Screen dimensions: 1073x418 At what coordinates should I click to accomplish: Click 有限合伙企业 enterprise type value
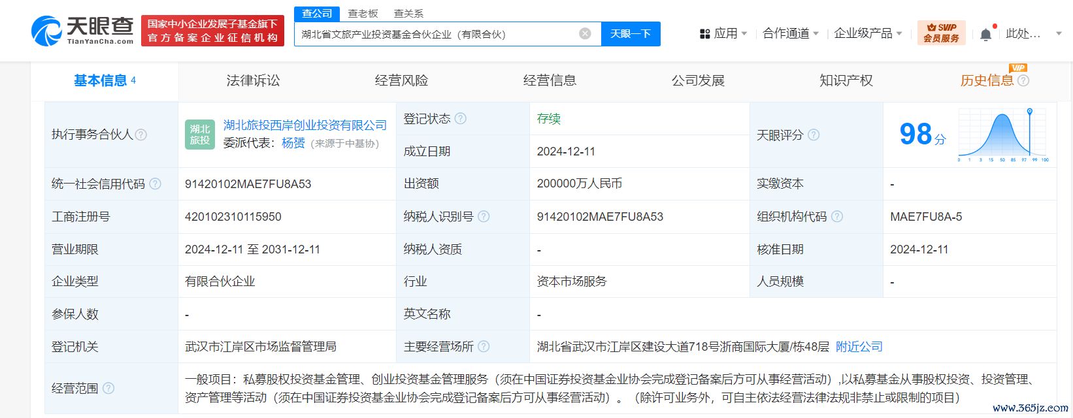220,281
